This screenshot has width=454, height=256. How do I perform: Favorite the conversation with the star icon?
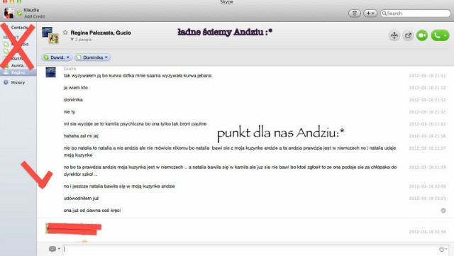(65, 33)
